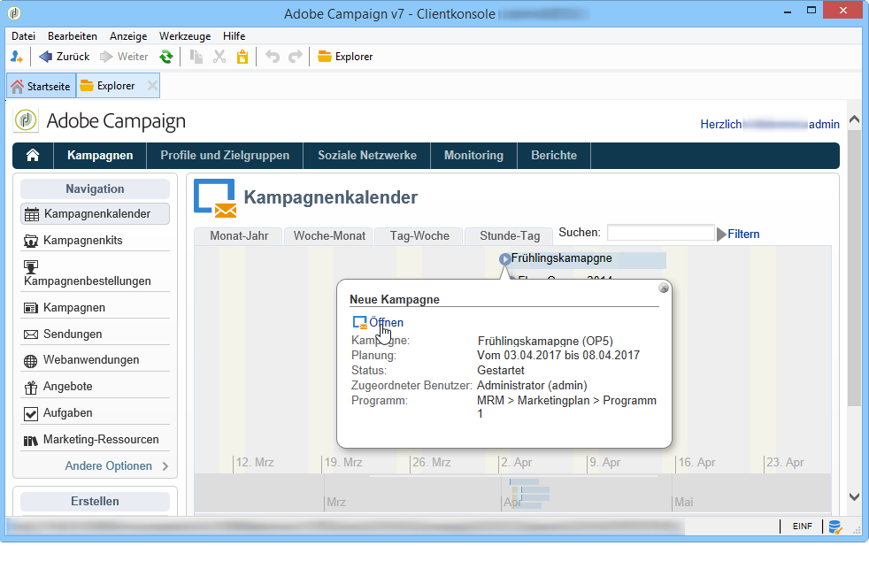Image resolution: width=869 pixels, height=569 pixels.
Task: Open the Anzeige menu
Action: [x=128, y=36]
